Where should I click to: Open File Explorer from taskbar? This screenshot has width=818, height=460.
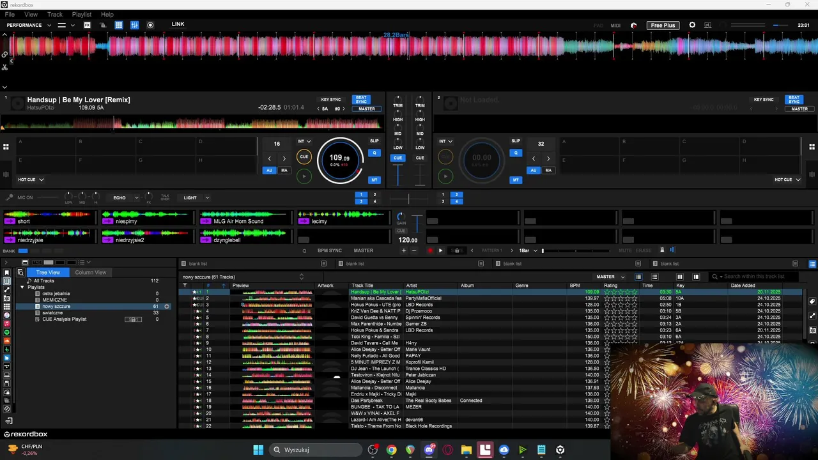click(467, 450)
